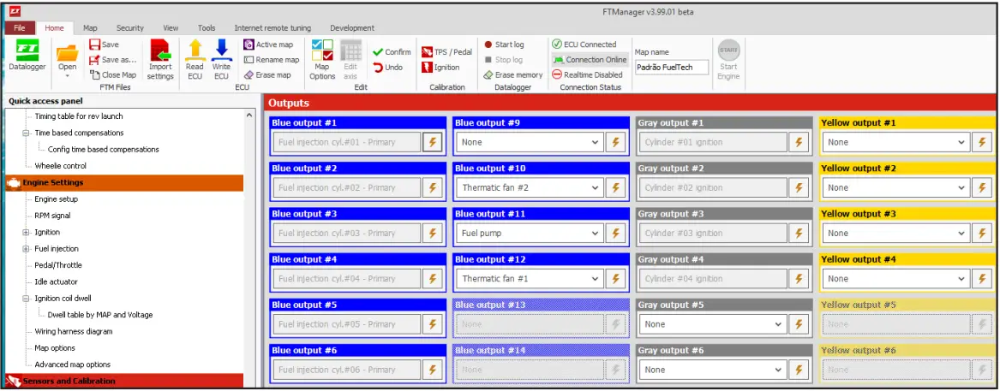
Task: Open TPS / Pedal calibration
Action: (446, 52)
